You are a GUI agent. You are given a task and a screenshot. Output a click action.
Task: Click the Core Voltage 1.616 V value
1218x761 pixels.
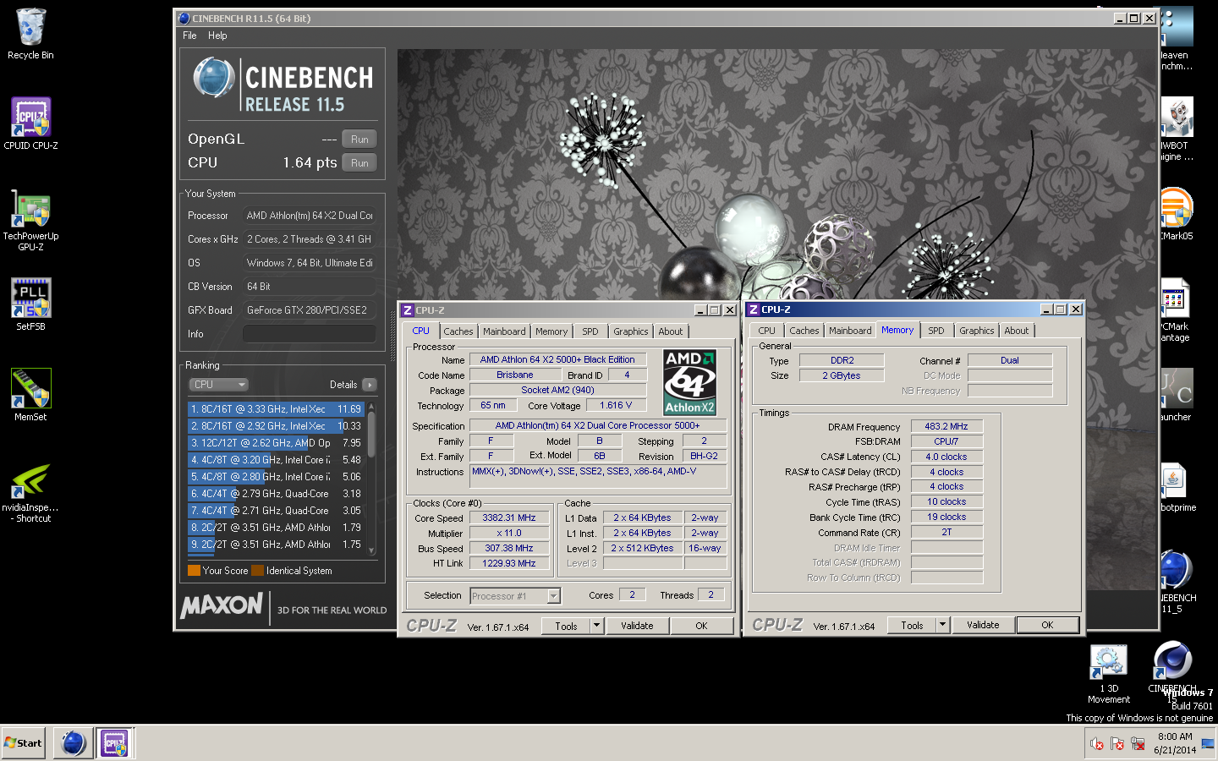click(x=616, y=405)
